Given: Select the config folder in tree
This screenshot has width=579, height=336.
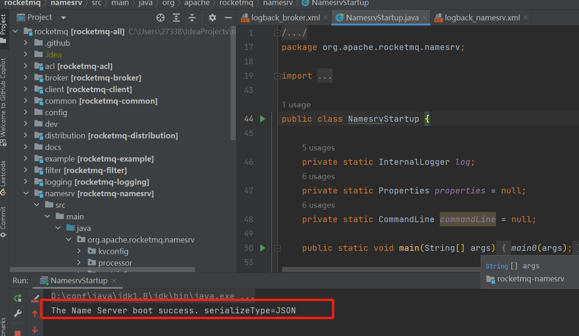Looking at the screenshot, I should point(56,112).
